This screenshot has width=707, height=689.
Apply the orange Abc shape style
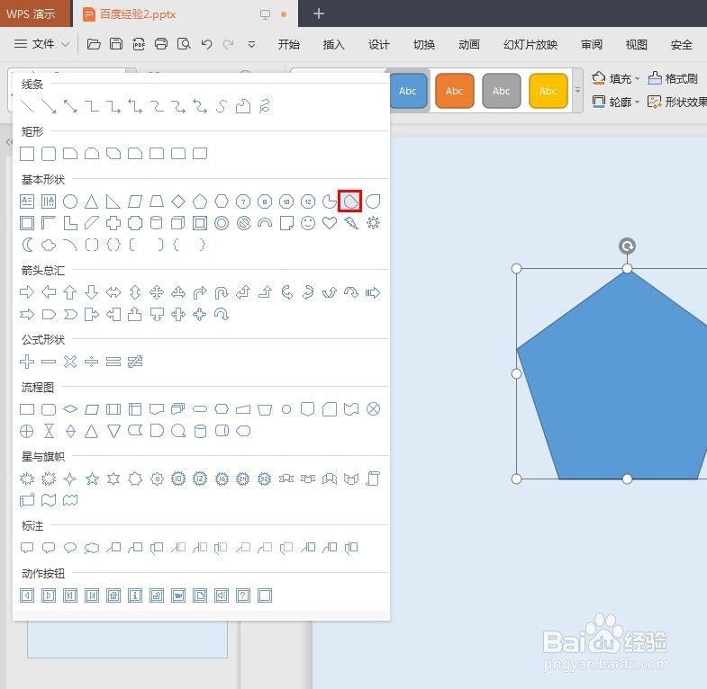[x=455, y=91]
